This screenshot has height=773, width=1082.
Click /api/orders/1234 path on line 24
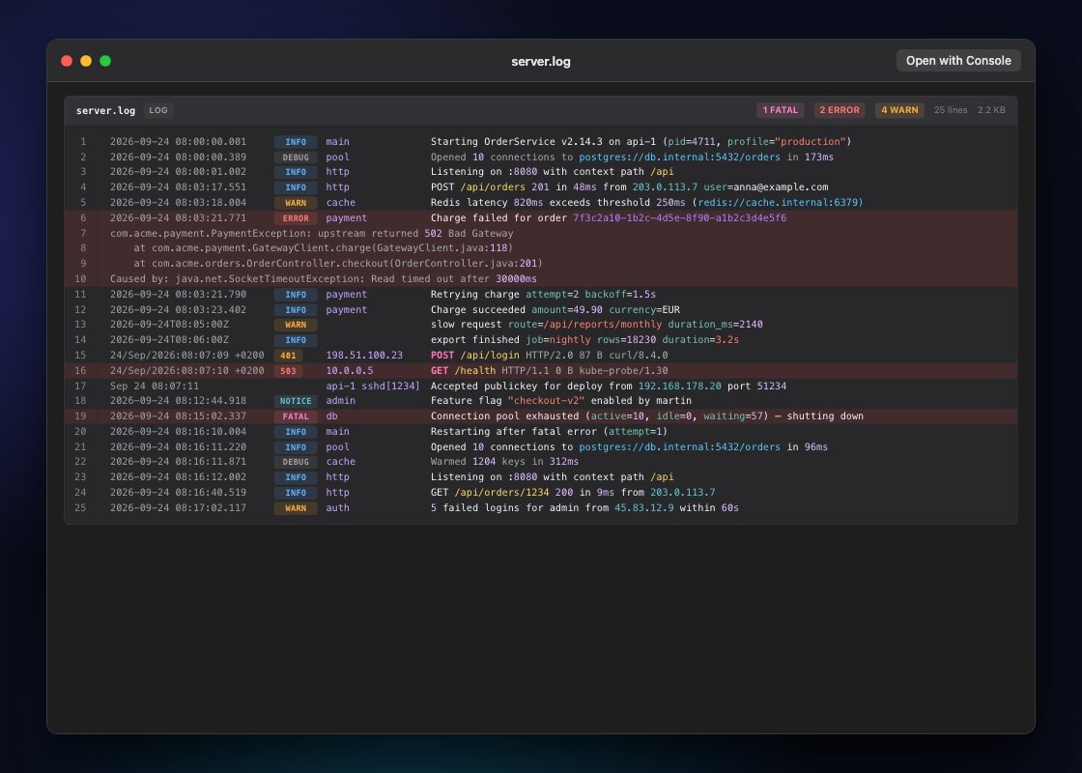501,492
